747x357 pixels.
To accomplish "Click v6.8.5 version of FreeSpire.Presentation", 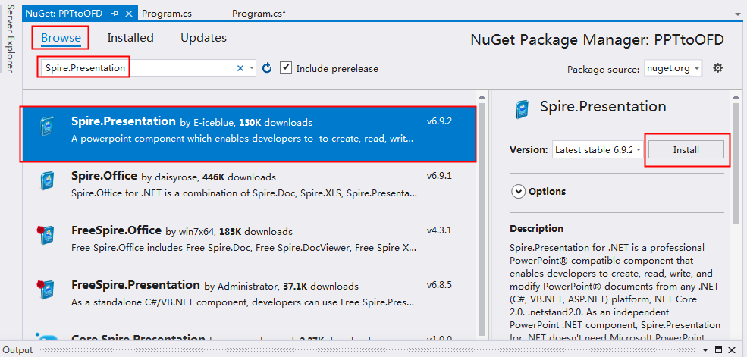I will [439, 285].
